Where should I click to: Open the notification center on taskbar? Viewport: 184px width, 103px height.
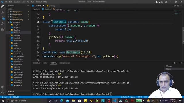tap(180, 100)
